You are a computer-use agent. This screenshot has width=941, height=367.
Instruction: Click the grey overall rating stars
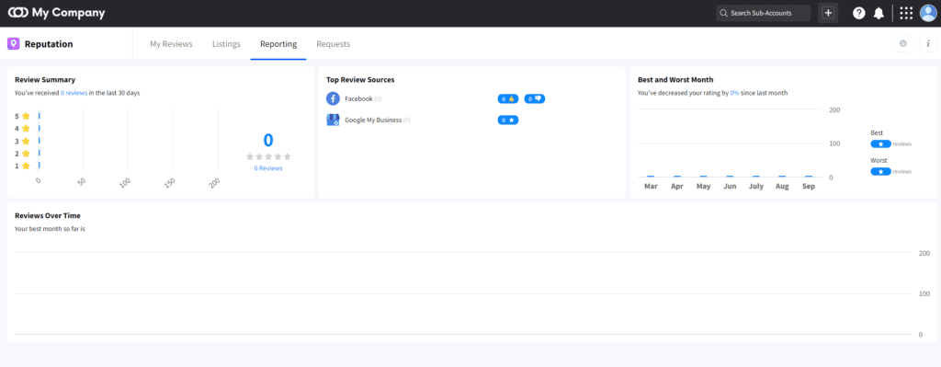coord(268,156)
